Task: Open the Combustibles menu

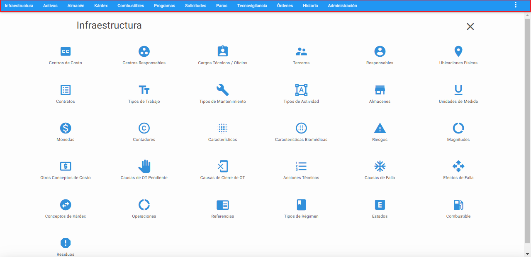Action: 131,6
